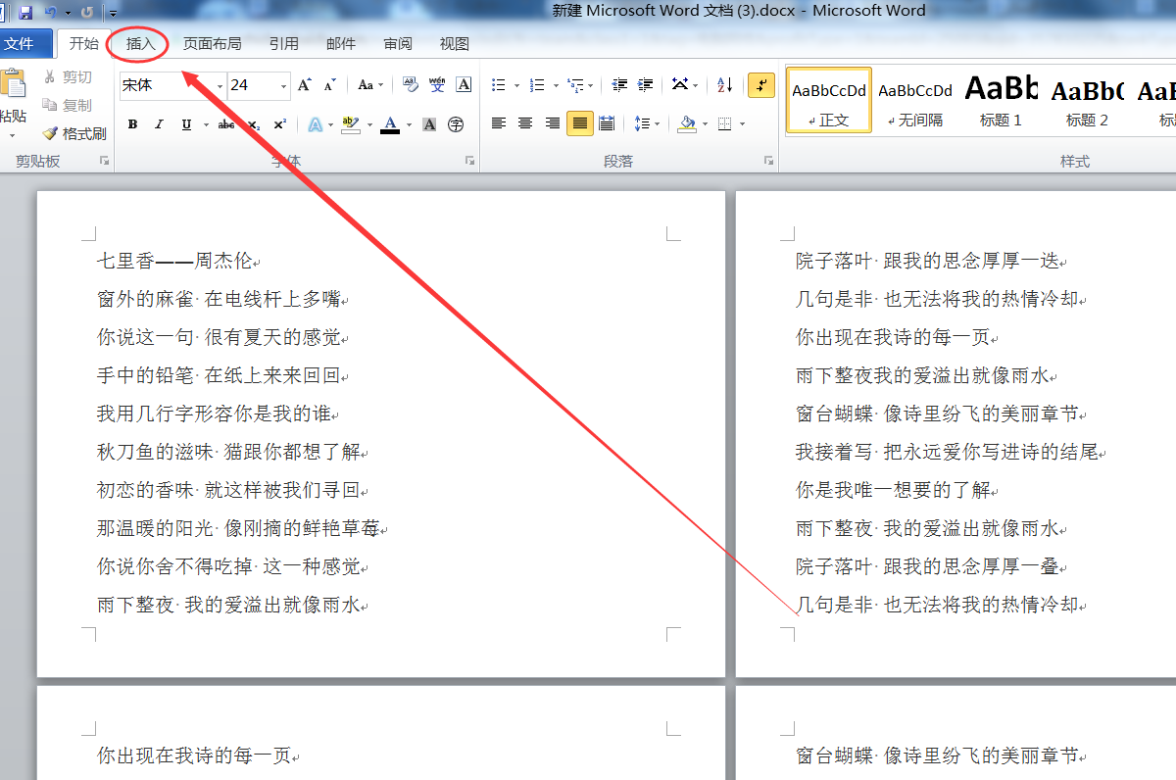Open line spacing options
Viewport: 1176px width, 780px height.
click(642, 123)
